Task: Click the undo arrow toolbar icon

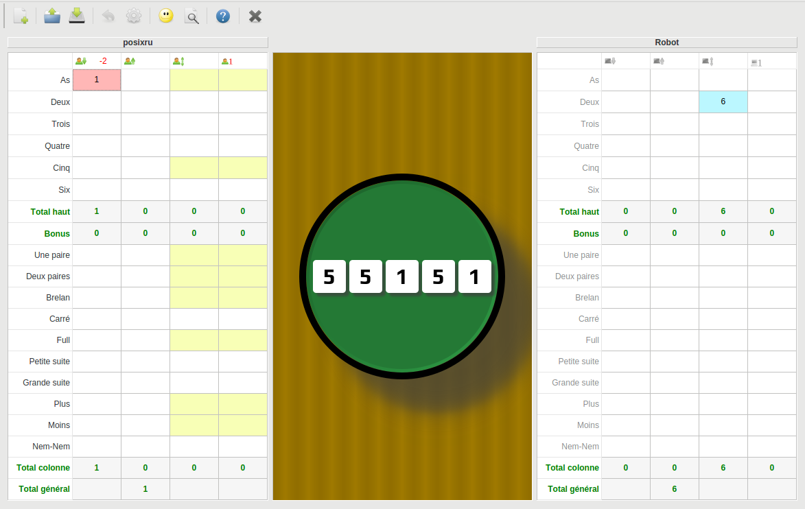Action: [108, 16]
